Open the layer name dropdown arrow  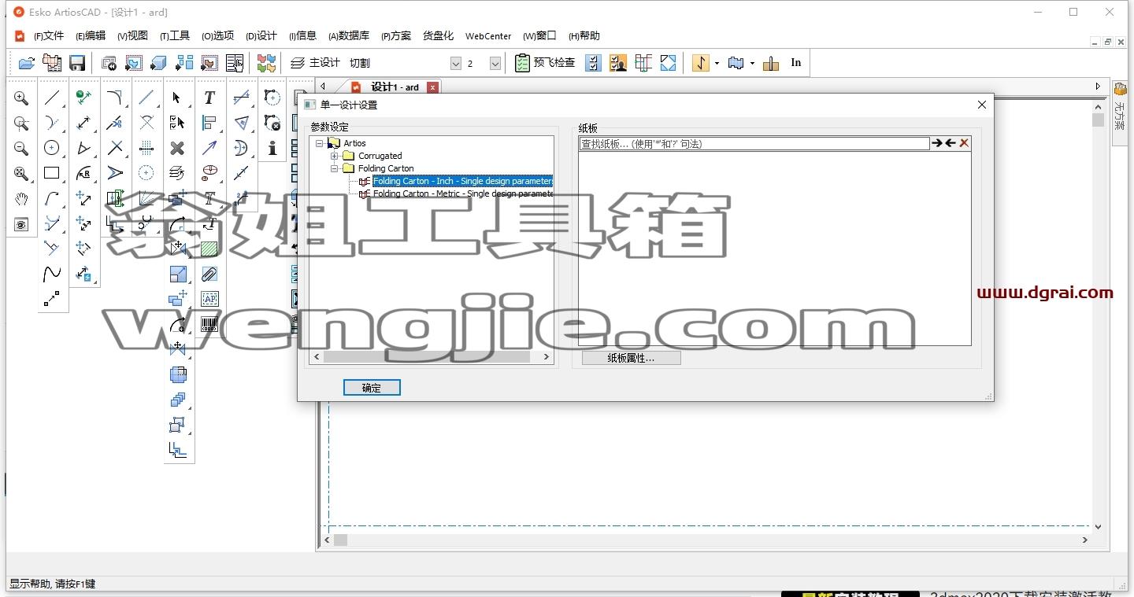pos(456,63)
